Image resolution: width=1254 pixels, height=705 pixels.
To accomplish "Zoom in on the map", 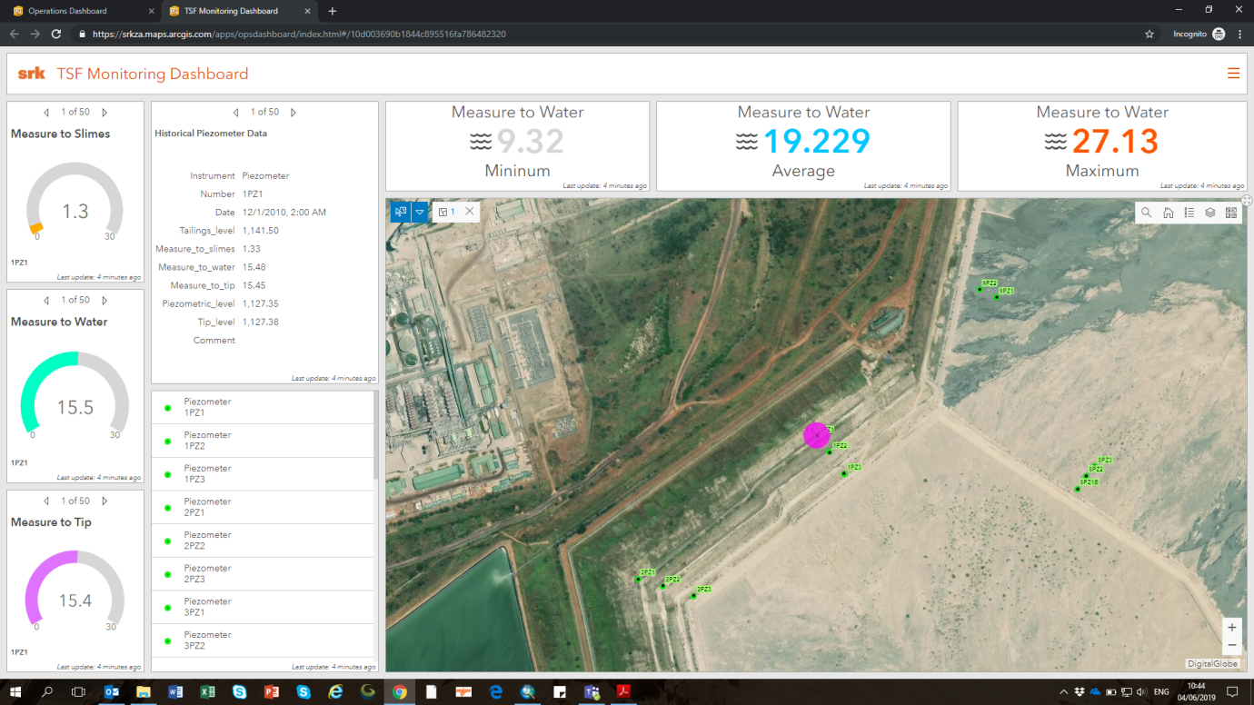I will [1232, 627].
